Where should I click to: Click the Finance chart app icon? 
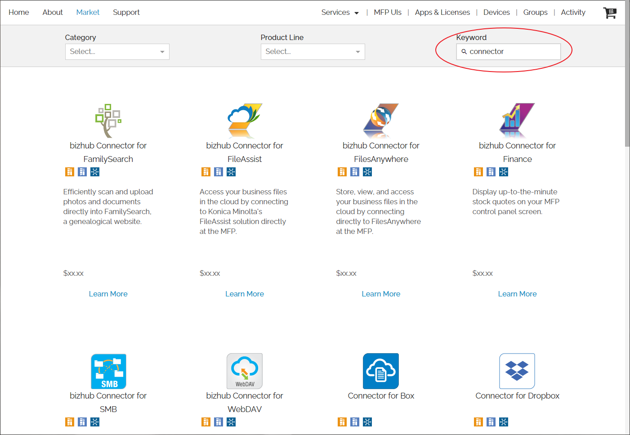[517, 121]
